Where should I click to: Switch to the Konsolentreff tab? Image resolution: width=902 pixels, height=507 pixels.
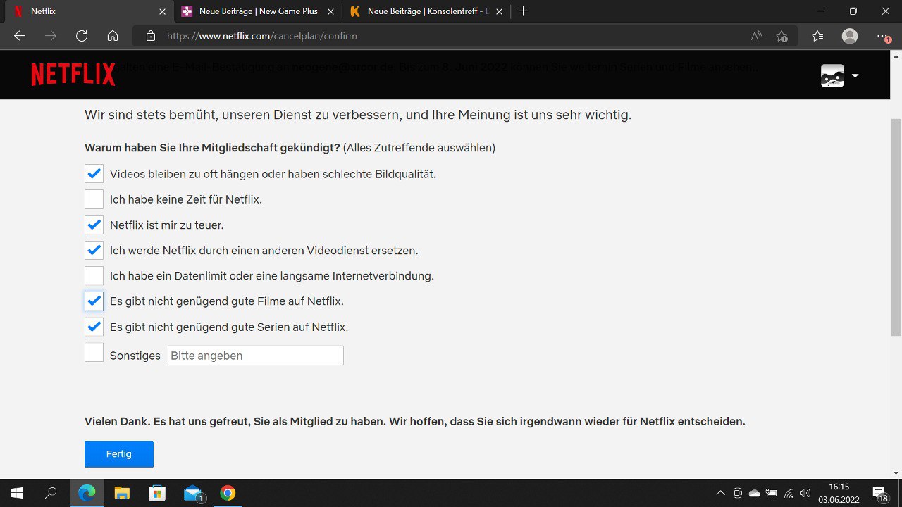426,11
